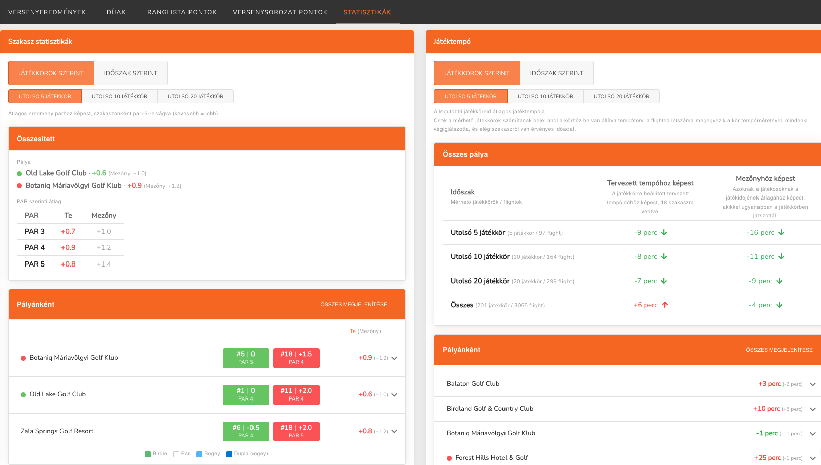This screenshot has height=465, width=821.
Task: Expand Forest Hills Hotel & Golf row
Action: tap(813, 458)
